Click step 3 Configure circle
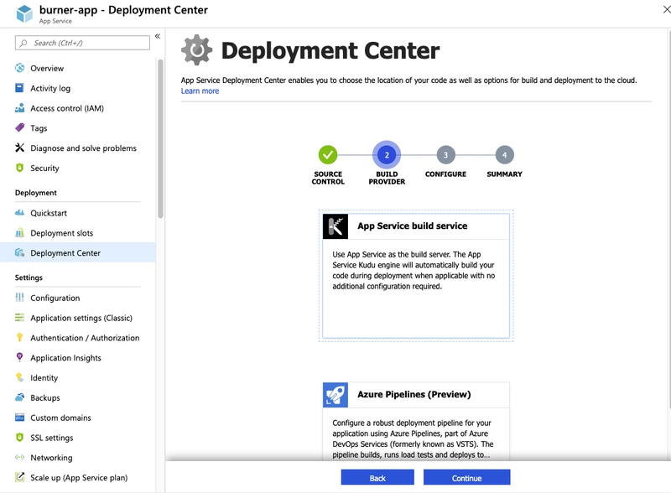 445,155
